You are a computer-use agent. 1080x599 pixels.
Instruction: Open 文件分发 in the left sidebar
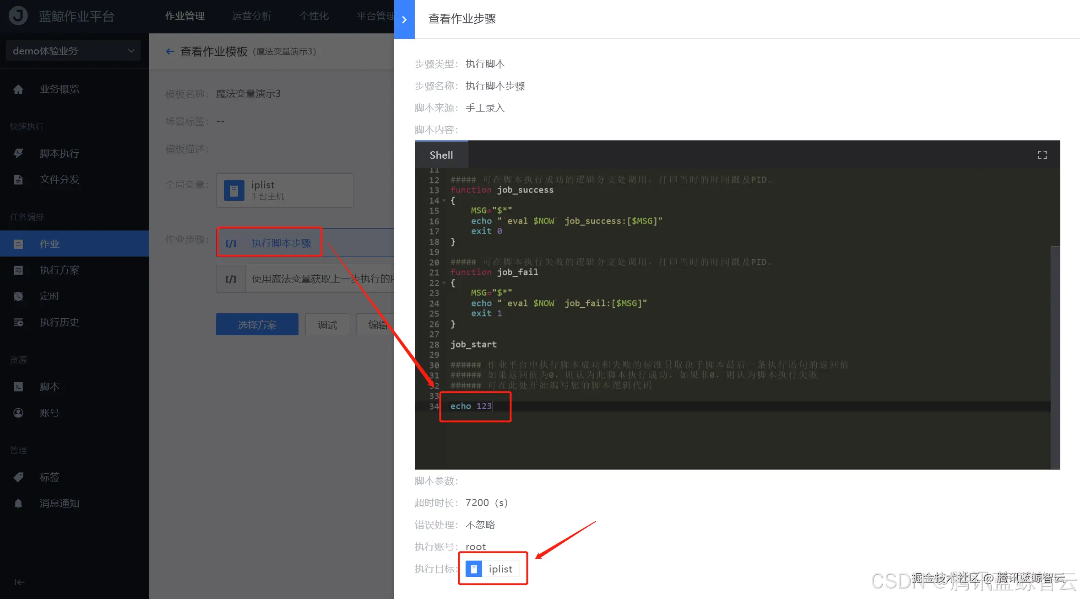[59, 179]
